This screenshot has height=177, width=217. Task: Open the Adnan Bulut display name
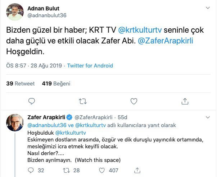[x=44, y=8]
